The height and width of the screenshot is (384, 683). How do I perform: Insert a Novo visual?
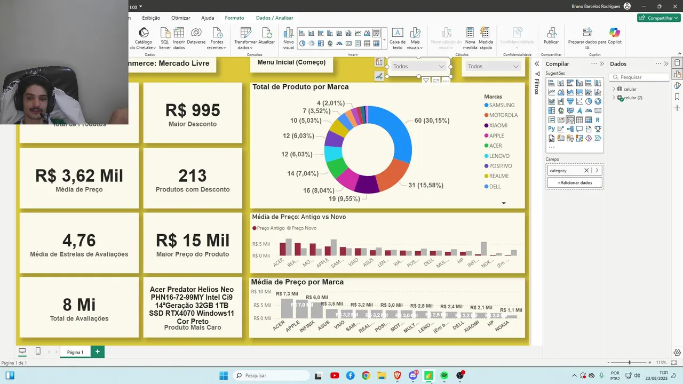tap(288, 38)
